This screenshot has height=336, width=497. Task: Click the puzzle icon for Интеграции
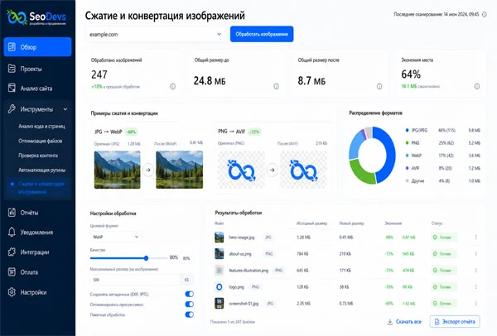12,252
